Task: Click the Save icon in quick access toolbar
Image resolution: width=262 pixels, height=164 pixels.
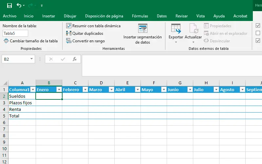Action: (9, 6)
